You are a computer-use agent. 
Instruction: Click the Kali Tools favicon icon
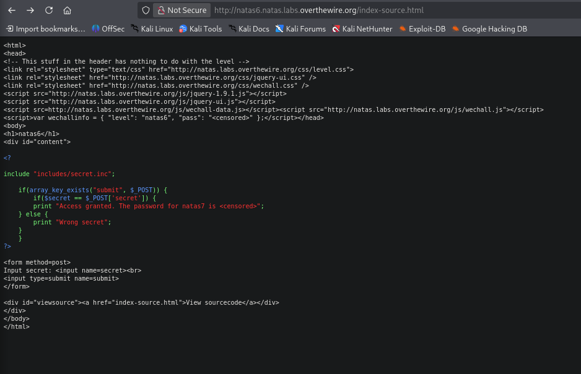[x=183, y=29]
